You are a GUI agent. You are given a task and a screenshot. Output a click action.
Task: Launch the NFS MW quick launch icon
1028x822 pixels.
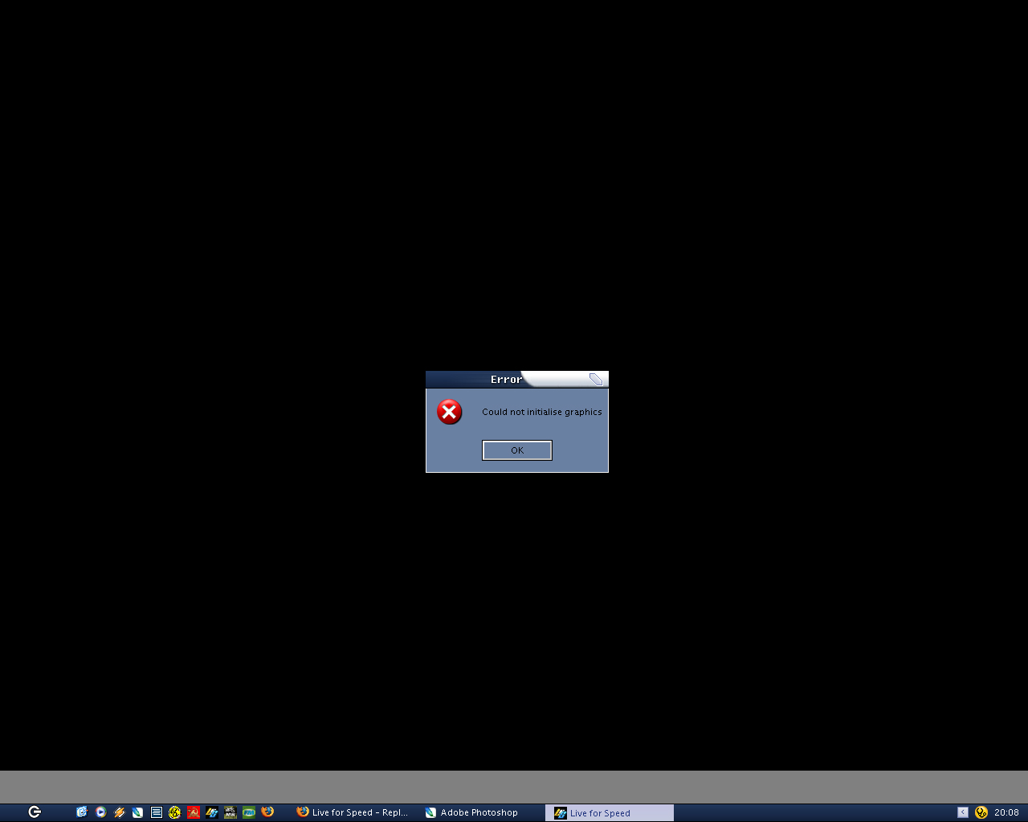230,812
